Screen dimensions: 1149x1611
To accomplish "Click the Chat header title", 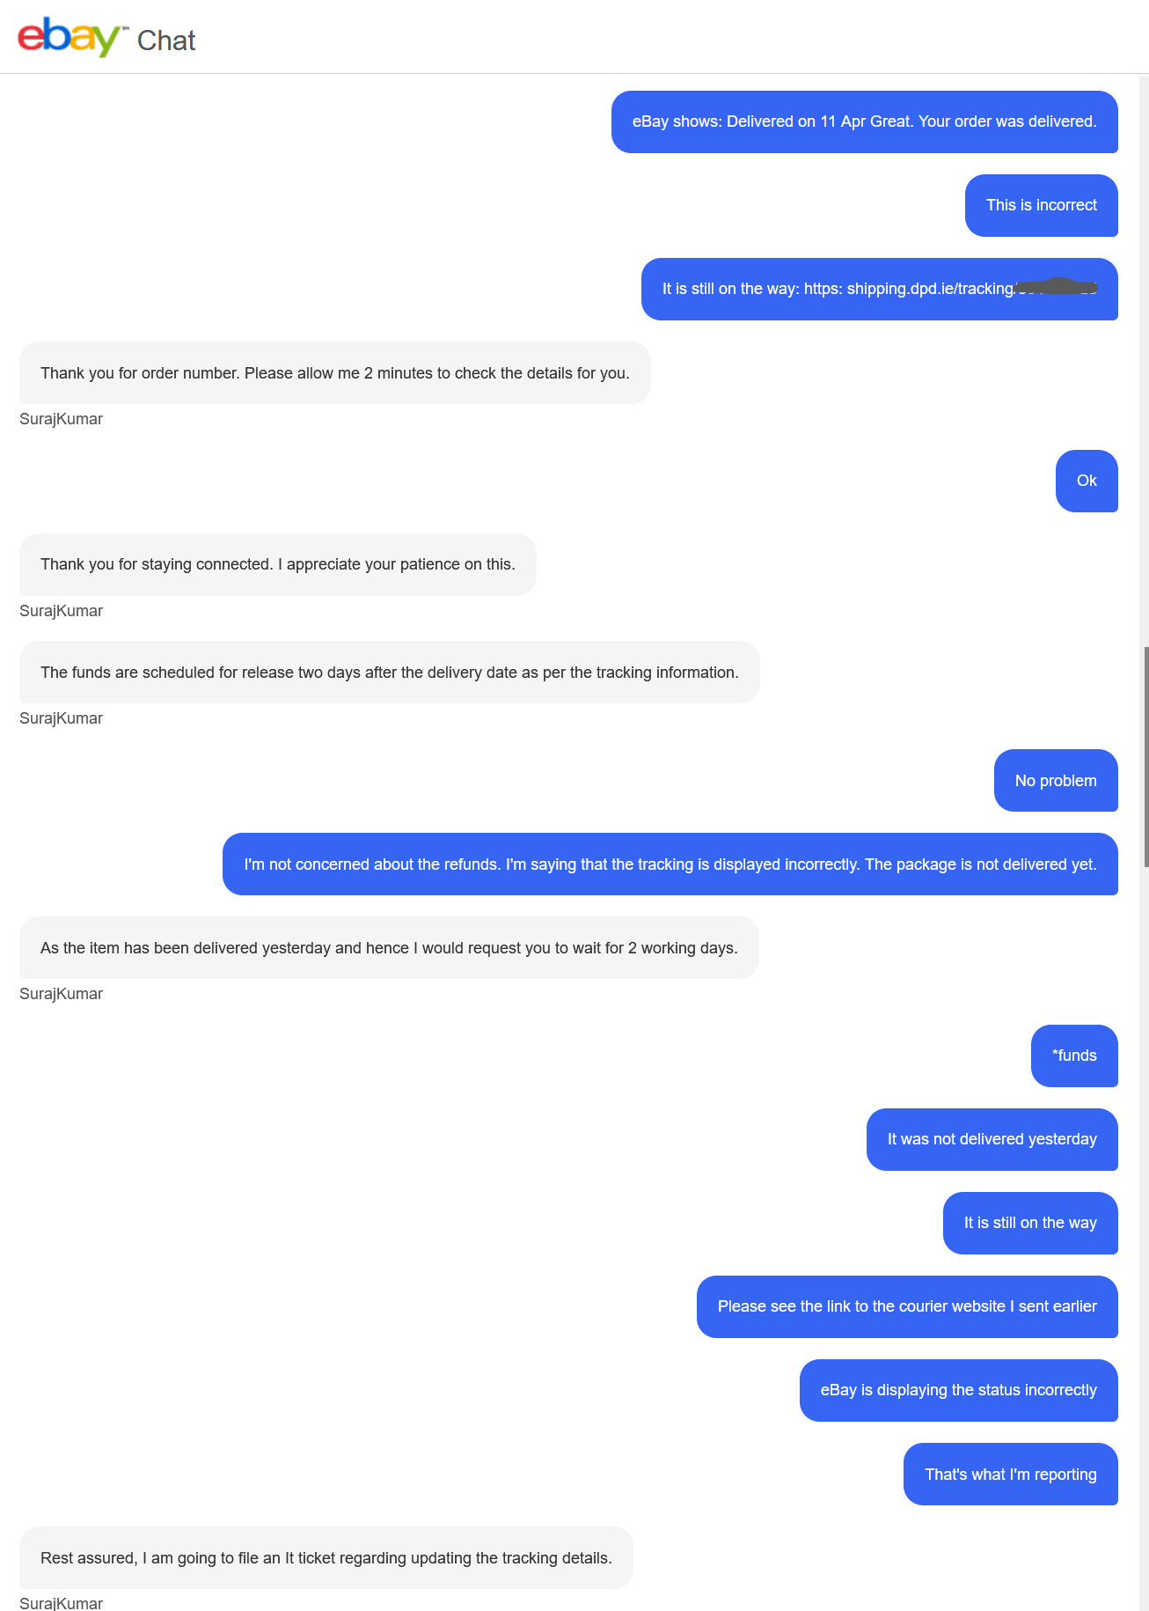I will click(166, 40).
